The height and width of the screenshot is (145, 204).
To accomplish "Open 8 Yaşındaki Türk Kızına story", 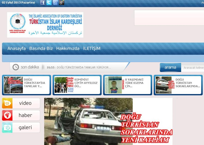I will 113,85.
